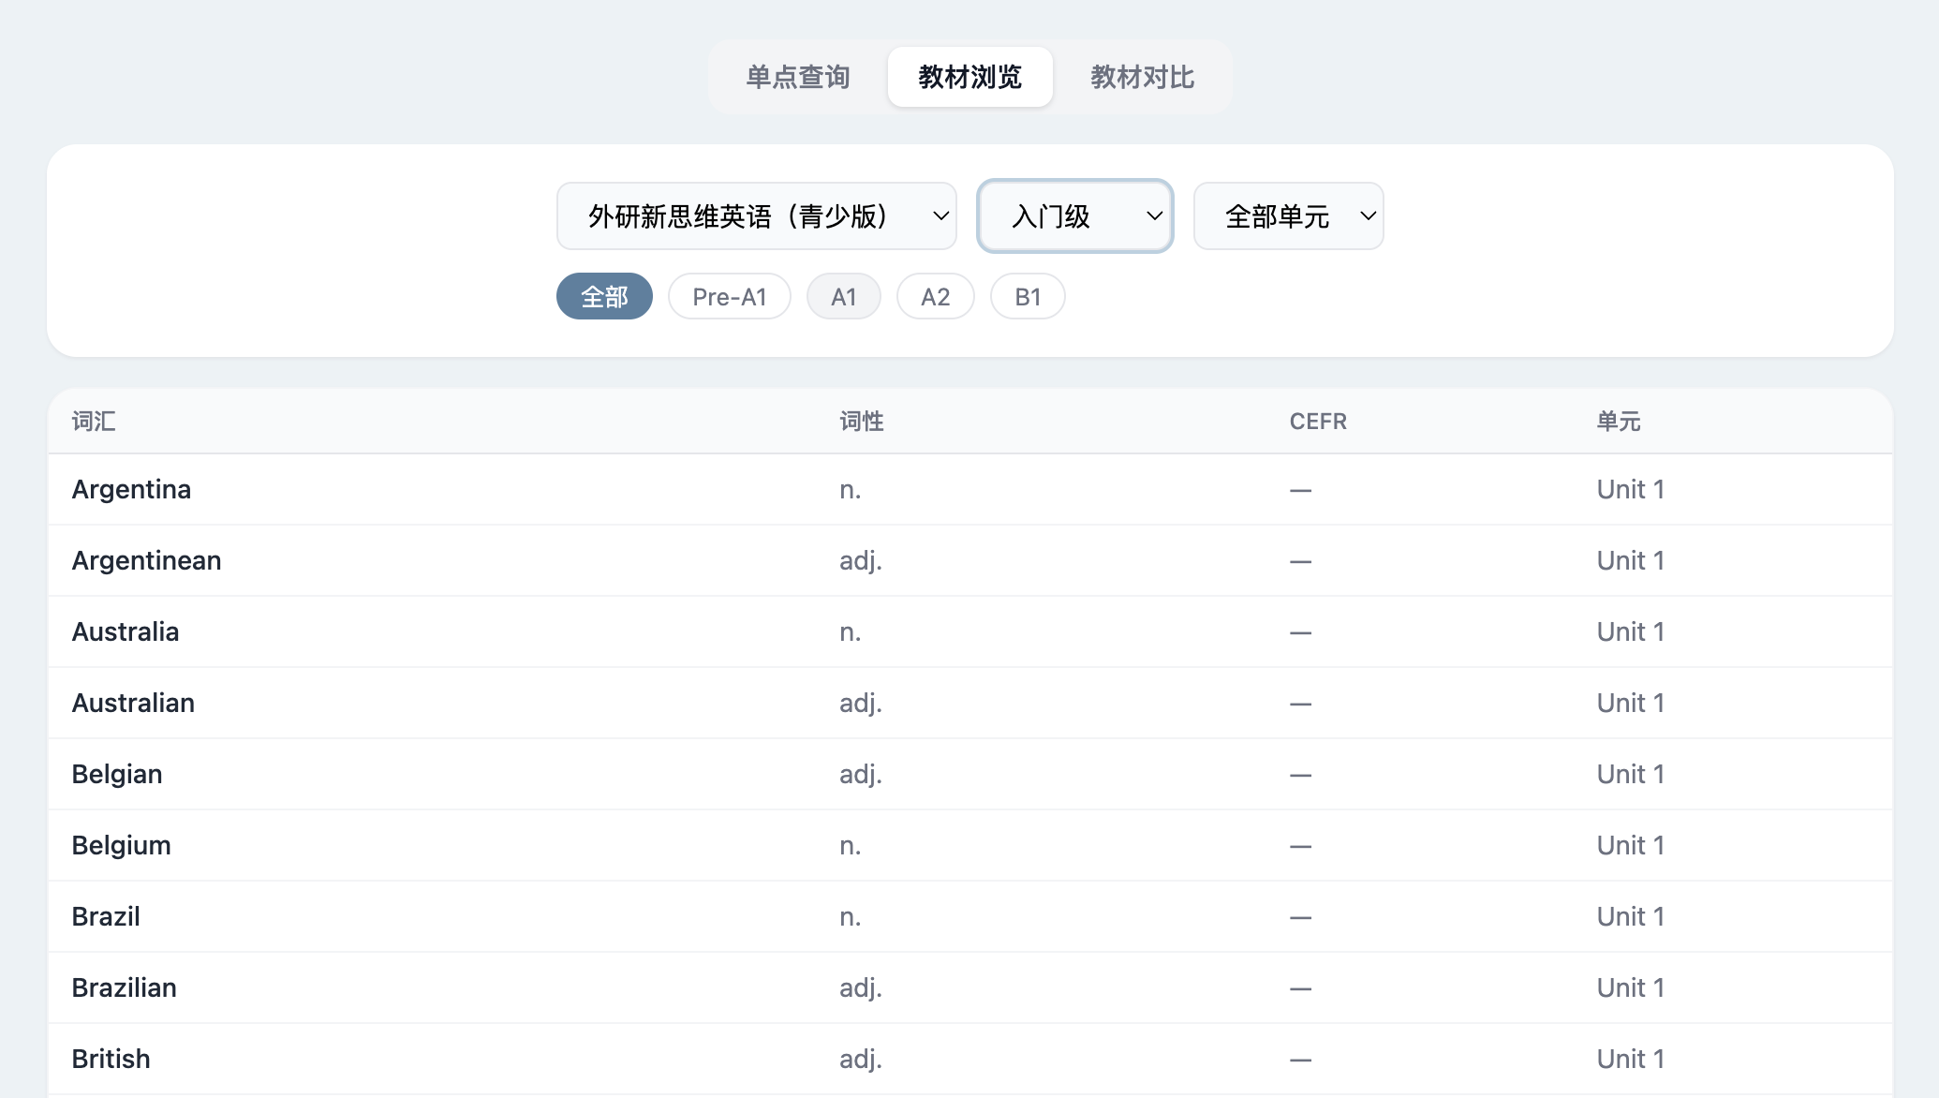Image resolution: width=1939 pixels, height=1098 pixels.
Task: Filter by the B1 level chip
Action: point(1028,297)
